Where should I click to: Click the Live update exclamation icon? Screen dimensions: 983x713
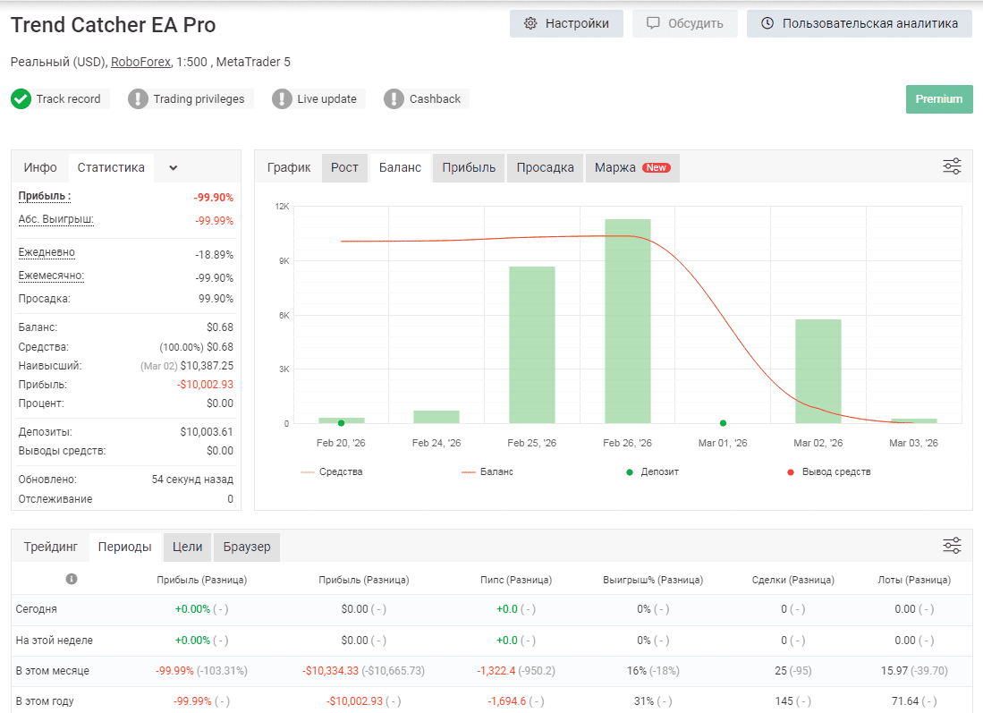tap(282, 99)
